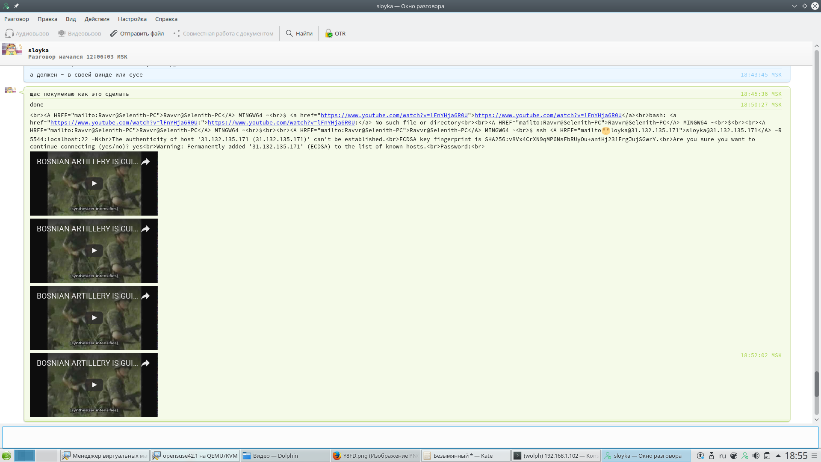Screen dimensions: 821x462
Task: Click panel settings hamburger icon
Action: pos(815,456)
